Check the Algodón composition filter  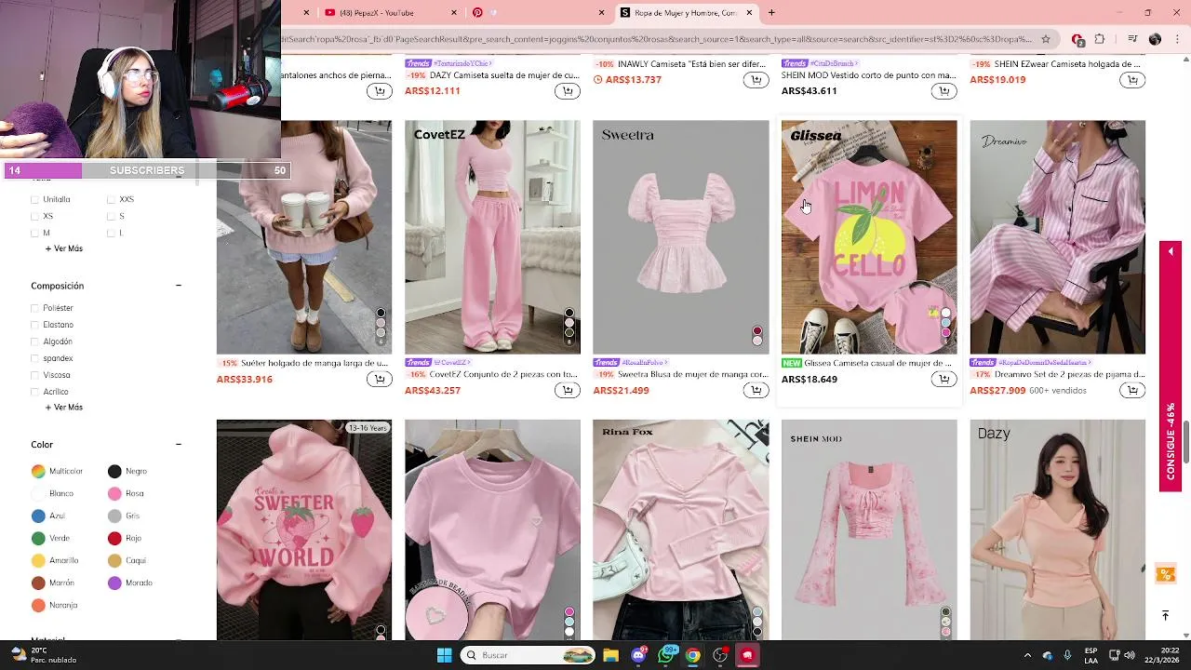pos(35,342)
